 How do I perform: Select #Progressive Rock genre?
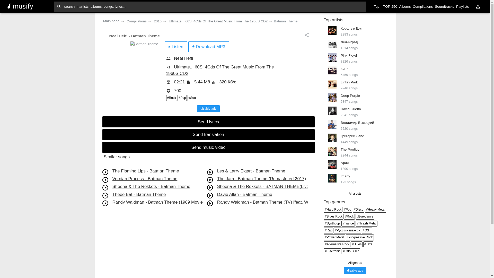360,238
